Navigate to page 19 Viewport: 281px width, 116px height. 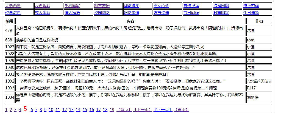tap(112, 110)
